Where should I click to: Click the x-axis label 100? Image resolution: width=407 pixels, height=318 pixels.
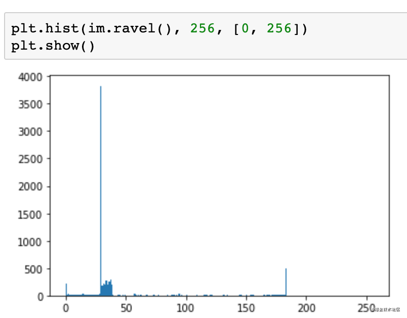tap(185, 308)
